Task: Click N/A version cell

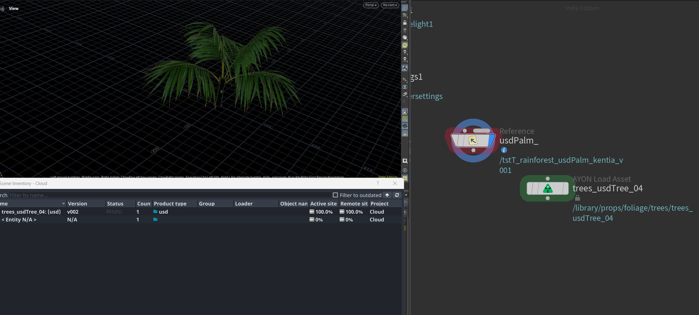Action: pyautogui.click(x=72, y=220)
